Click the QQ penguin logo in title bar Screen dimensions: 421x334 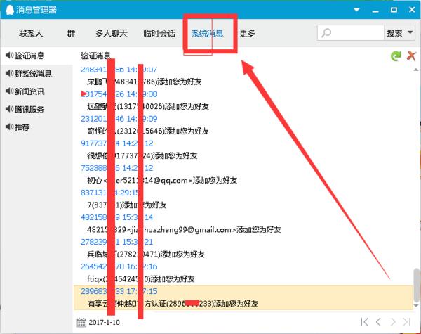pyautogui.click(x=9, y=10)
